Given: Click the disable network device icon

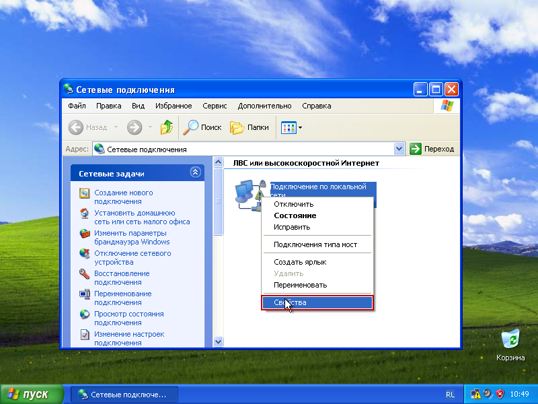Looking at the screenshot, I should [85, 254].
